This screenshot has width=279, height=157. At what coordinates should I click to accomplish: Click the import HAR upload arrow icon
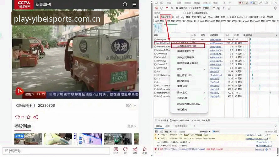pos(223,8)
